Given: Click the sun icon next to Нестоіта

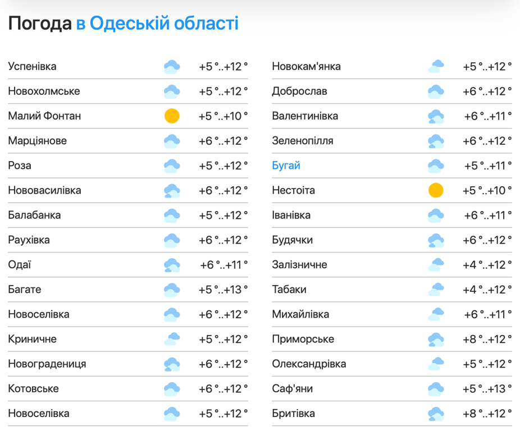Looking at the screenshot, I should pyautogui.click(x=436, y=190).
